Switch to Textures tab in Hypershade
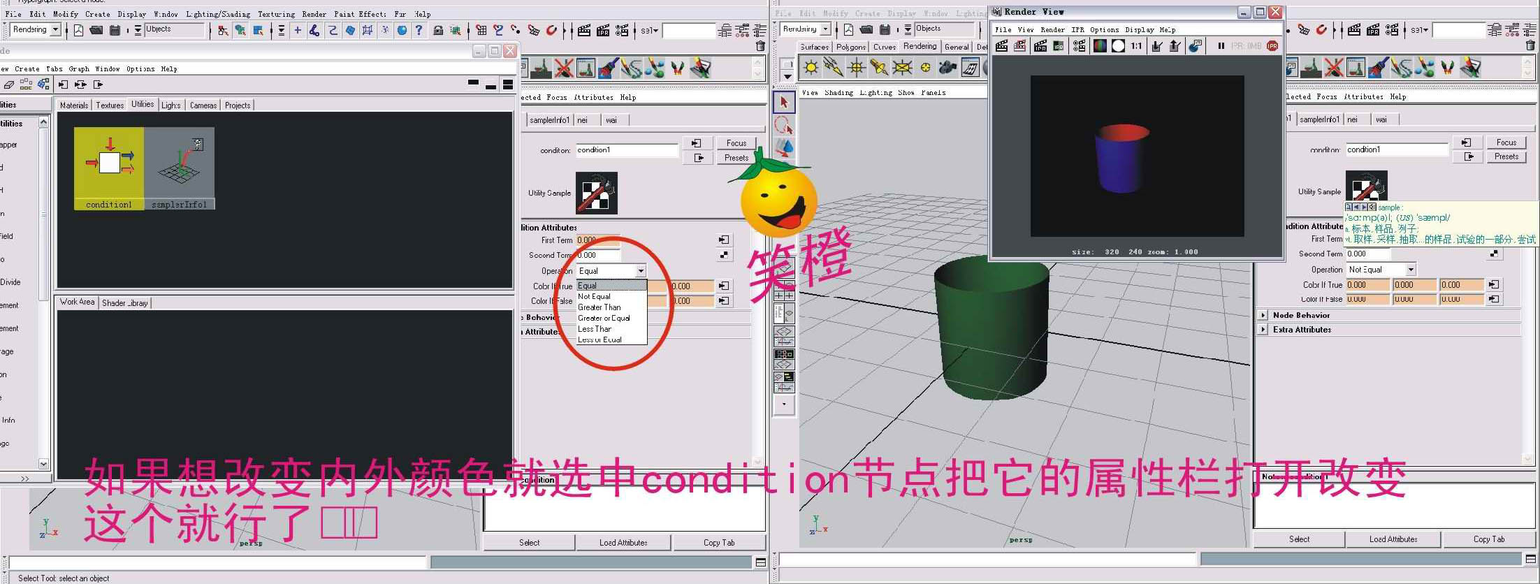This screenshot has width=1540, height=584. coord(110,105)
